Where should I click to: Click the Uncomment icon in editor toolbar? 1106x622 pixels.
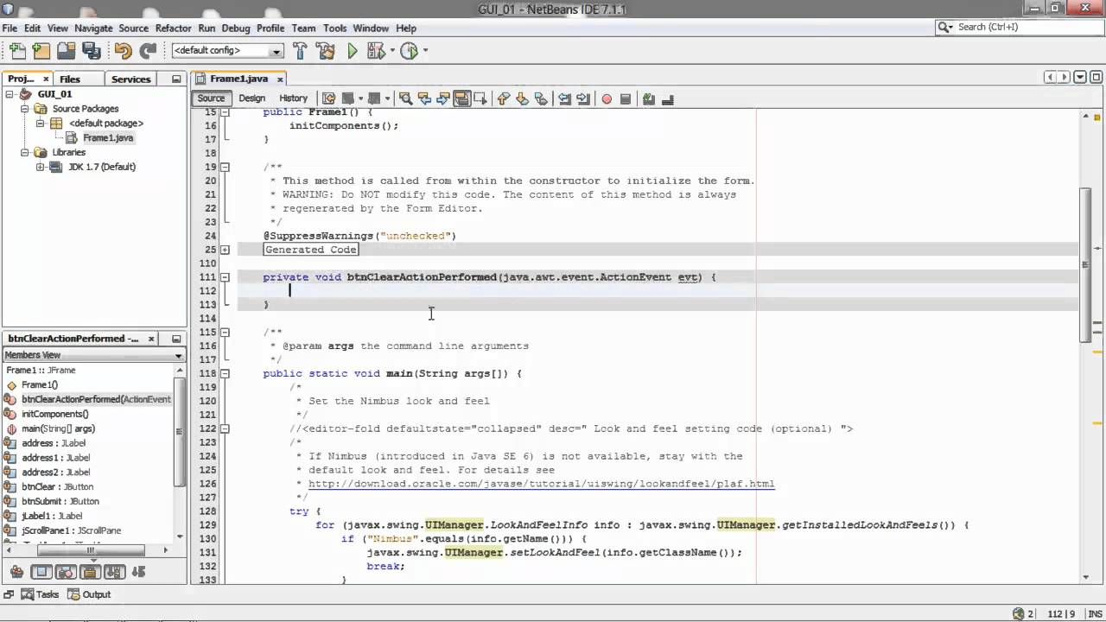[667, 98]
